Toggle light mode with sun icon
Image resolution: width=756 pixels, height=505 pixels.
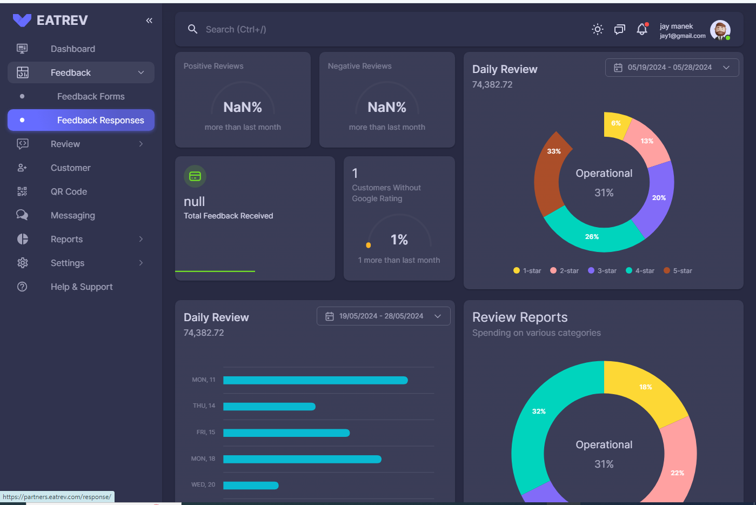[x=598, y=29]
